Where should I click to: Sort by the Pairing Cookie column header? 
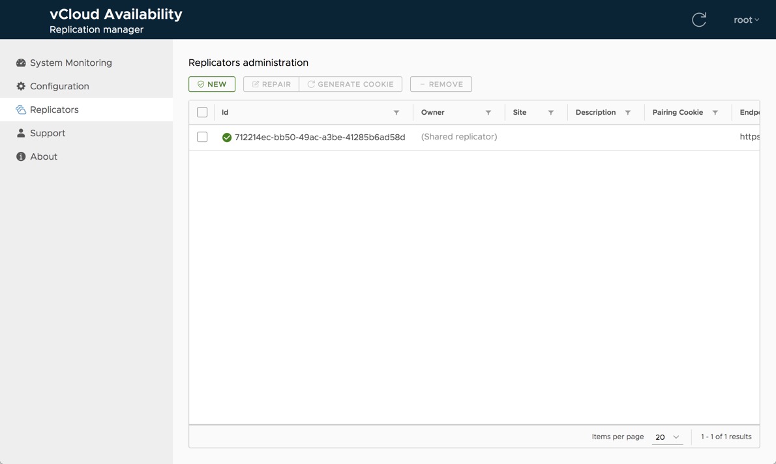(678, 112)
